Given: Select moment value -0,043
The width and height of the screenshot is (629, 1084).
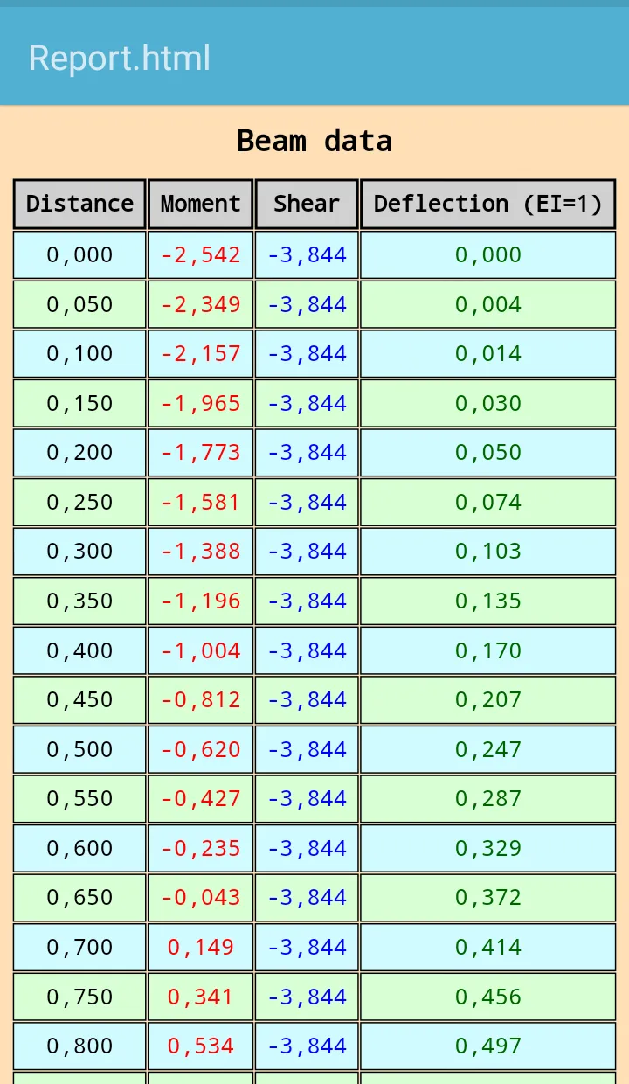Looking at the screenshot, I should click(x=200, y=898).
